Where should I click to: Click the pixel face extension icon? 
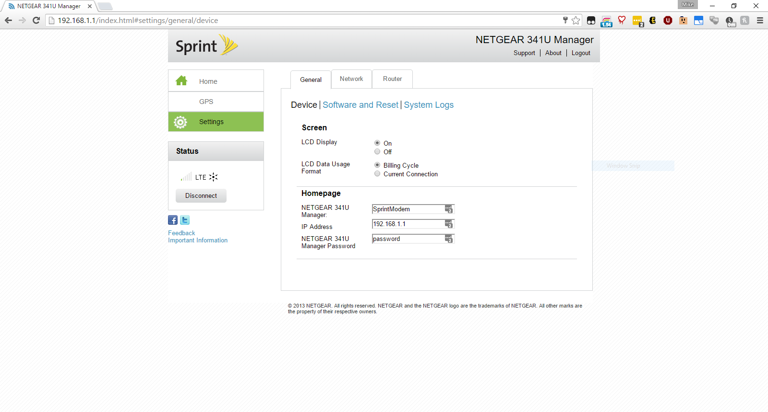[684, 20]
